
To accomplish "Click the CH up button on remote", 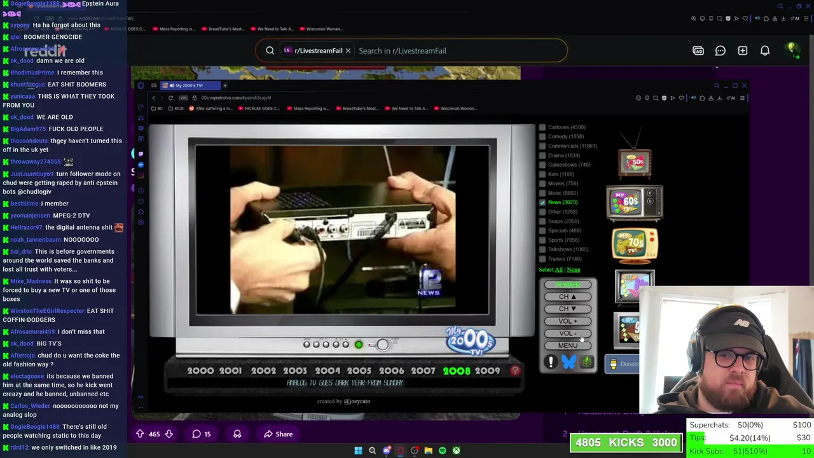I will pos(568,297).
